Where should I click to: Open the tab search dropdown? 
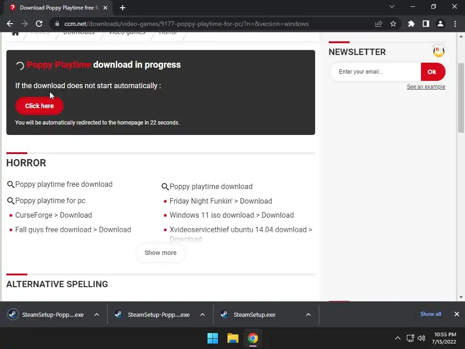pos(392,6)
